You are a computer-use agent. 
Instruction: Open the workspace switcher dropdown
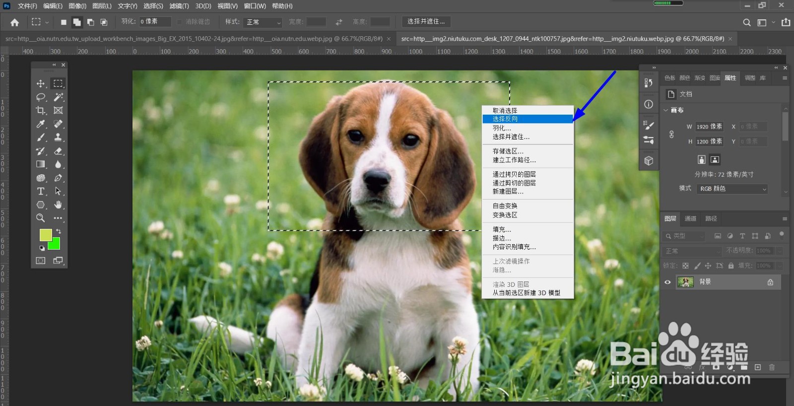pos(773,22)
